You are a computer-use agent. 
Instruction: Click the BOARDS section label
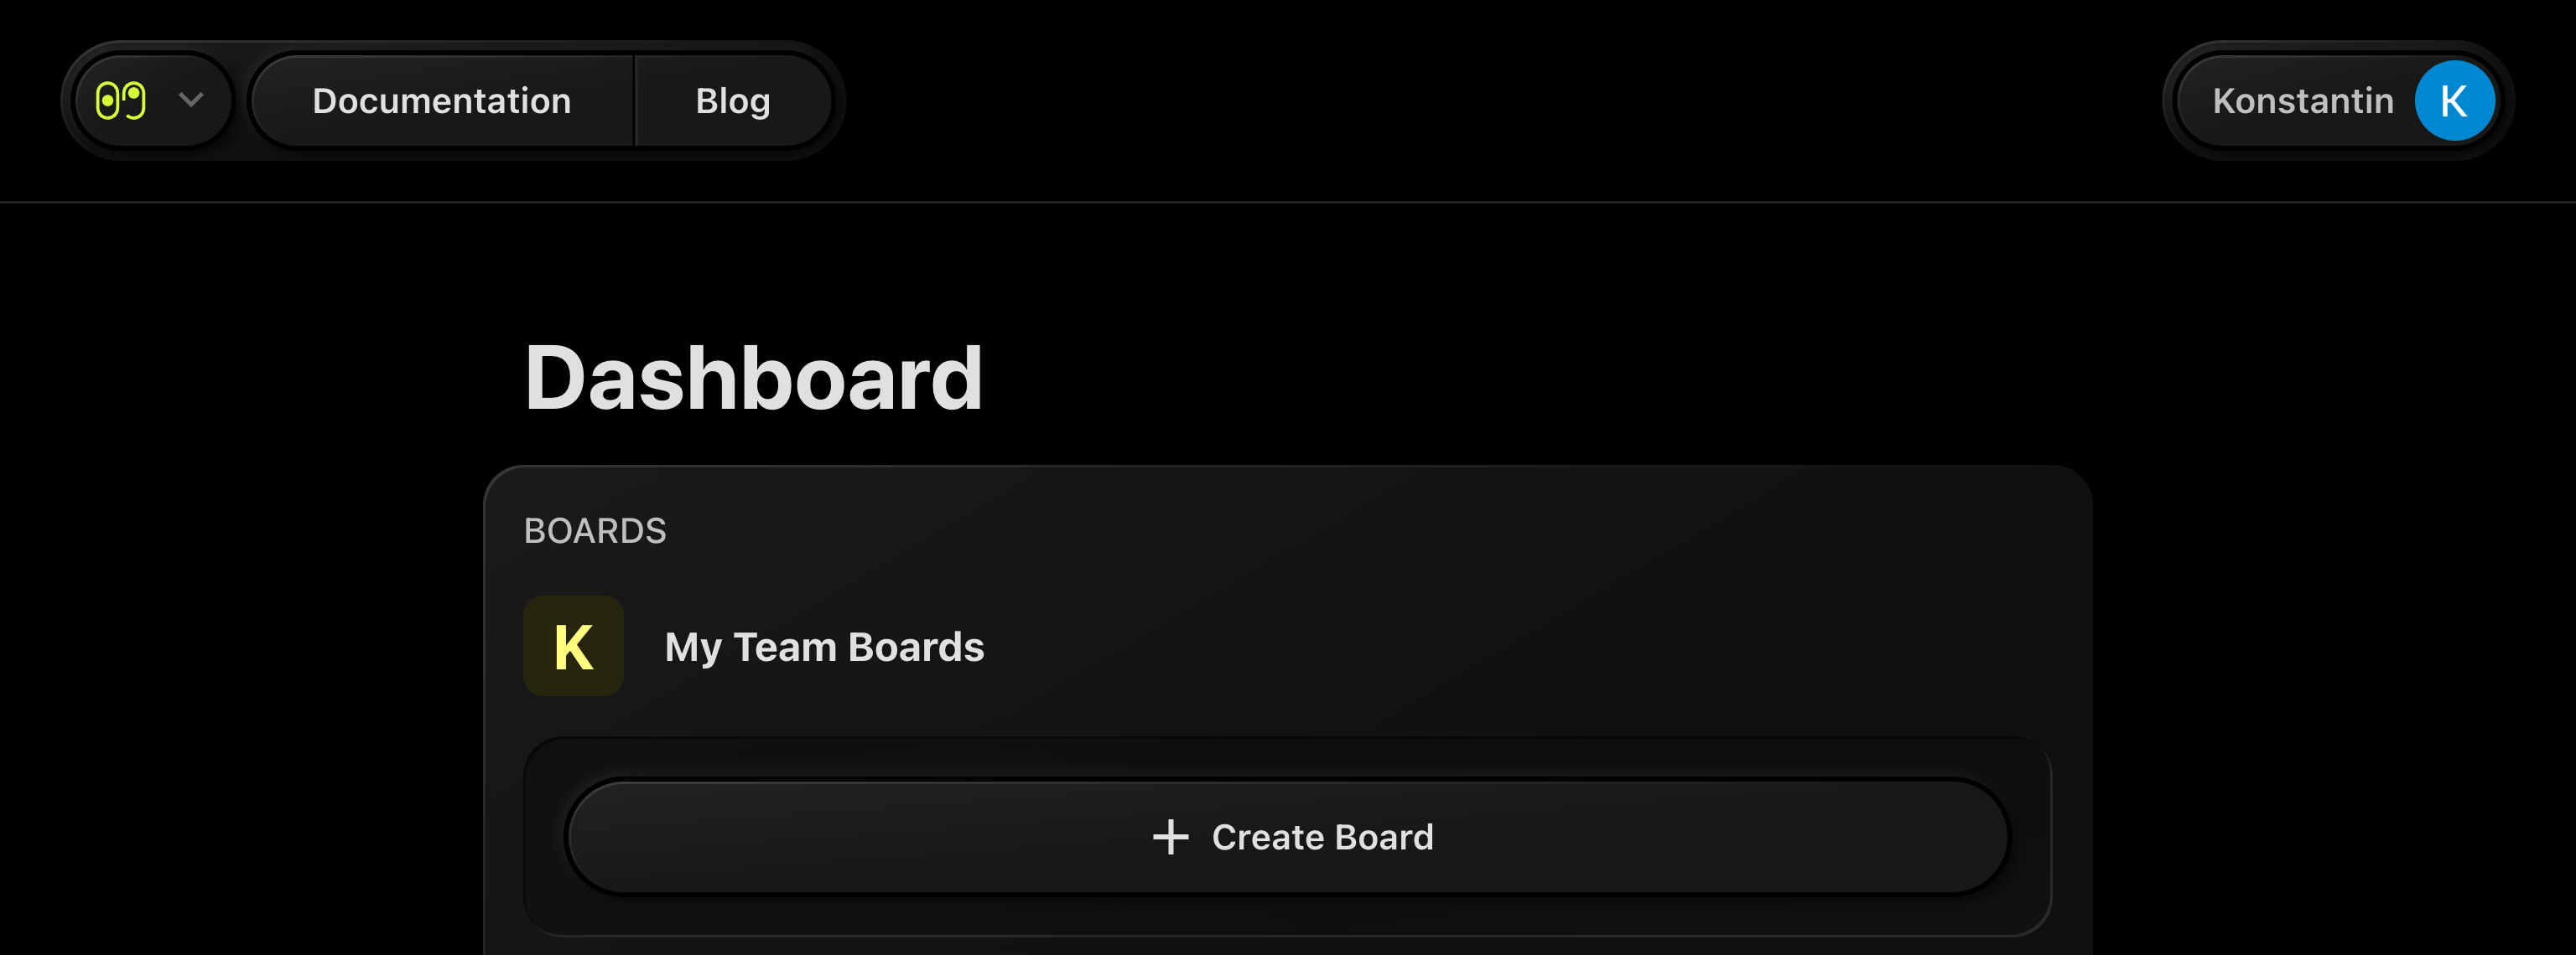tap(595, 530)
